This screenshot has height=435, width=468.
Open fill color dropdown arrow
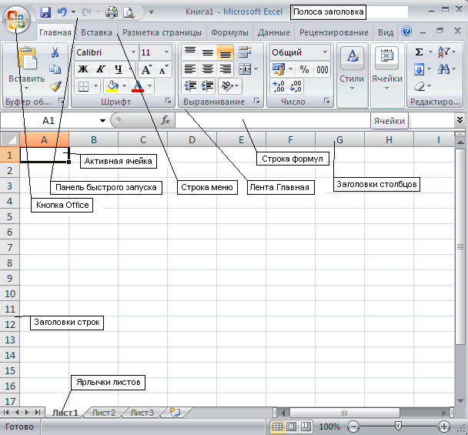(x=125, y=86)
